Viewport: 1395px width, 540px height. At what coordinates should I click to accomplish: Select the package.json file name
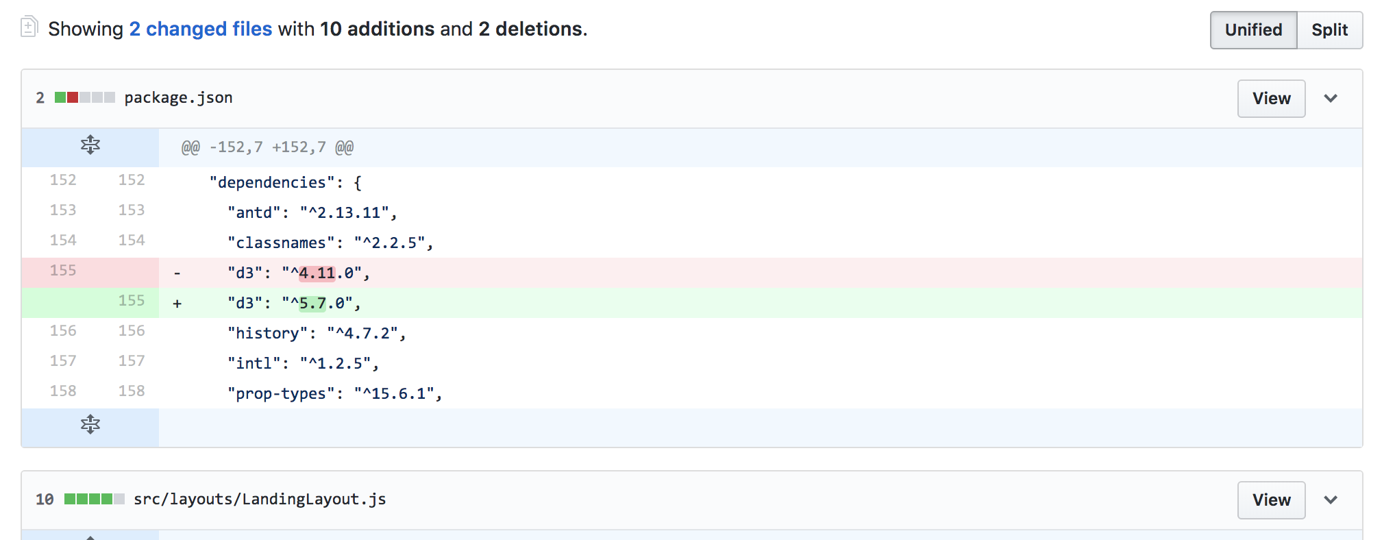(x=178, y=97)
